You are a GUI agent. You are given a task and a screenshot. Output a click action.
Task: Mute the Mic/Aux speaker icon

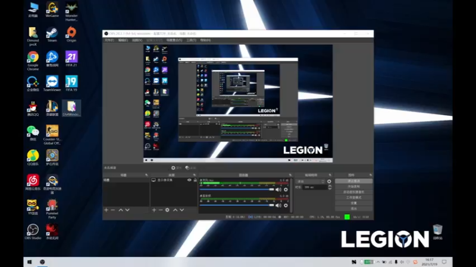[x=278, y=189]
